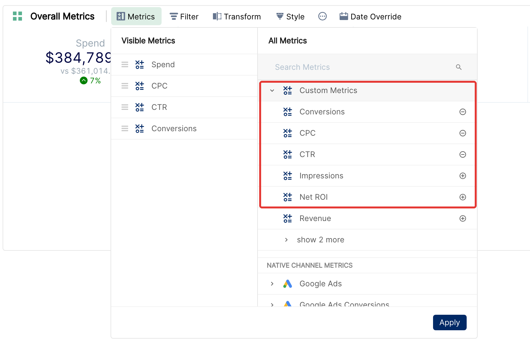This screenshot has width=530, height=349.
Task: Select CTR in Visible Metrics list
Action: pyautogui.click(x=184, y=107)
